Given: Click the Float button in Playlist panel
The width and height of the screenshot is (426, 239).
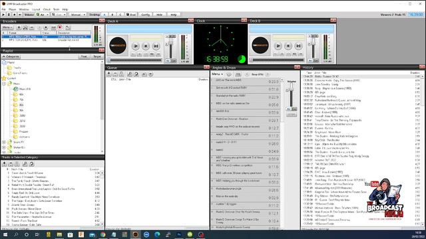Looking at the screenshot, I should (84, 56).
